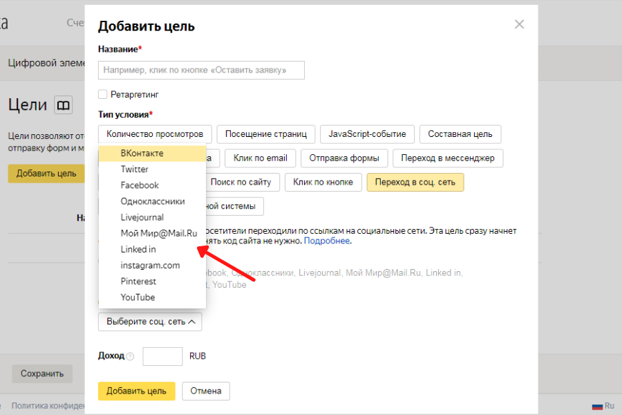
Task: Select Переход в мессенджер condition type
Action: click(x=448, y=158)
